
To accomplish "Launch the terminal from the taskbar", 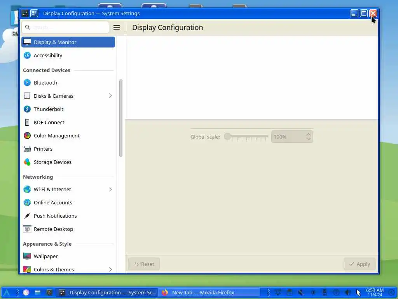I will click(x=49, y=293).
